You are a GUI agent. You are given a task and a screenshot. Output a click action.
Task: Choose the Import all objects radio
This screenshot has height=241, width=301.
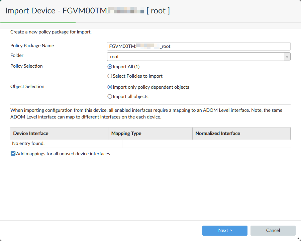tap(110, 96)
